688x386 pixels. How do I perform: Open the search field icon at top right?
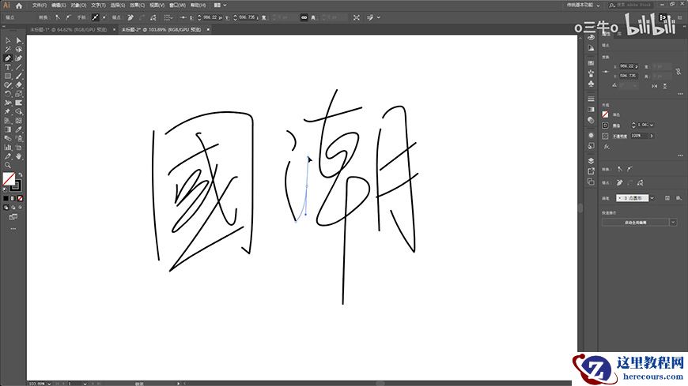click(611, 6)
